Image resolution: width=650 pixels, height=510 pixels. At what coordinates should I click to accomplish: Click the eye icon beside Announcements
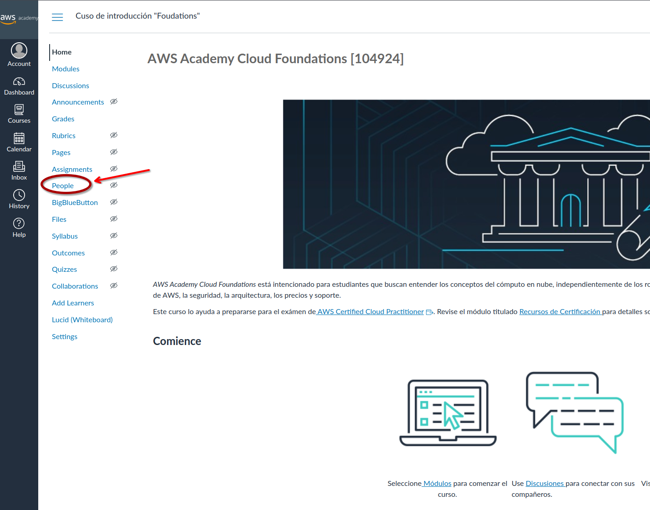click(x=114, y=102)
